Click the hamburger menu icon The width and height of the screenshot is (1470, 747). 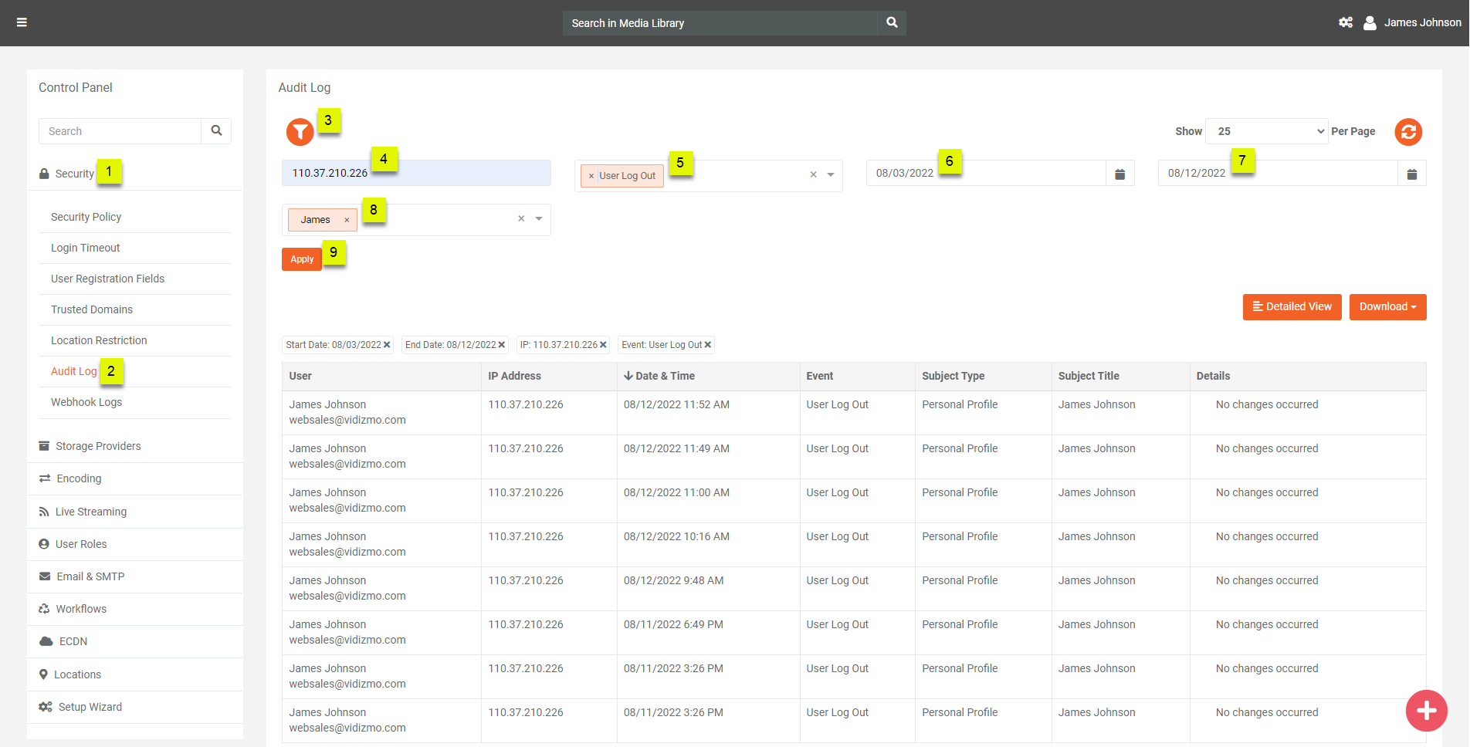22,22
